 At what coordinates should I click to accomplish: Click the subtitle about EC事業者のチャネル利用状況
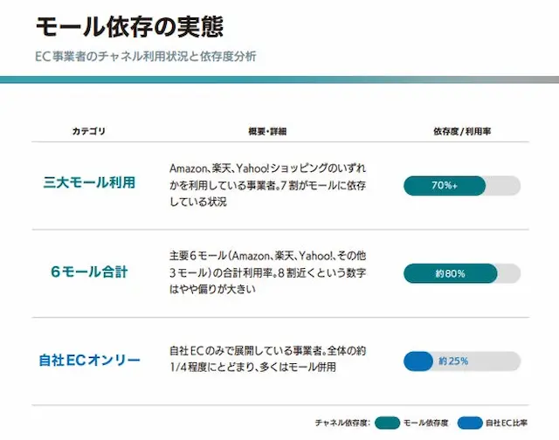coord(145,57)
